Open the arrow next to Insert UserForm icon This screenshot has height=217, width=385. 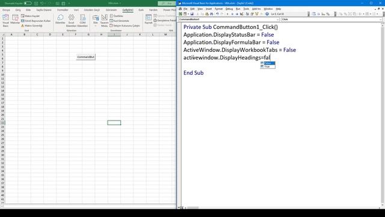tap(188, 14)
